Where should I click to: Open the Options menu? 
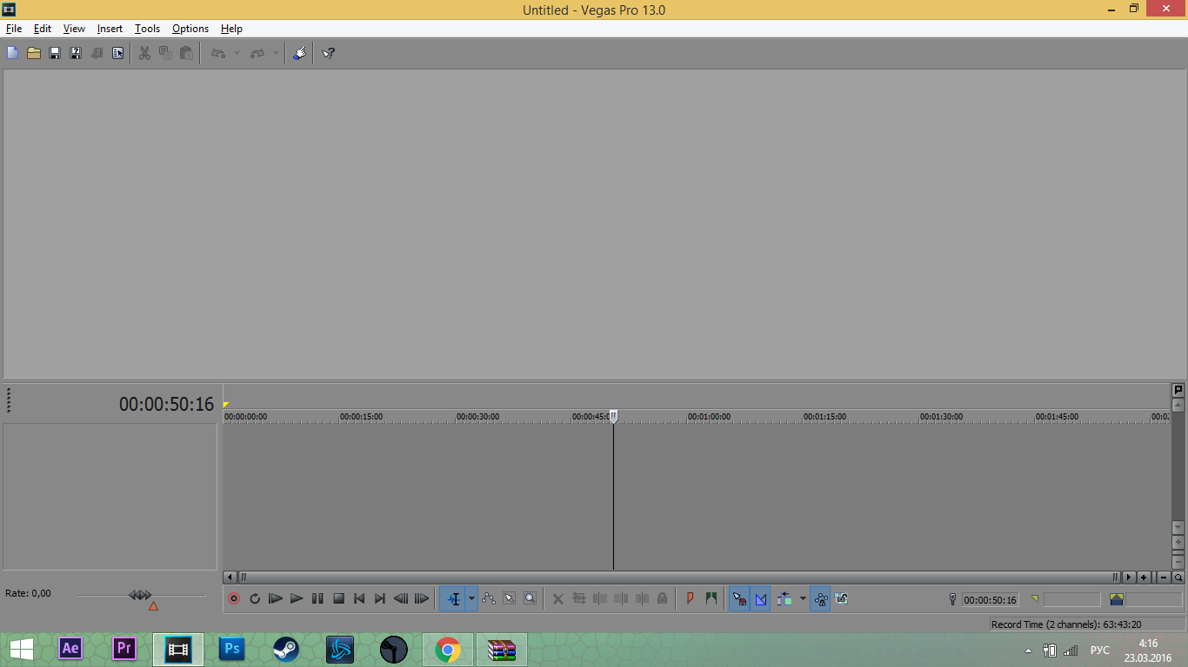click(190, 29)
